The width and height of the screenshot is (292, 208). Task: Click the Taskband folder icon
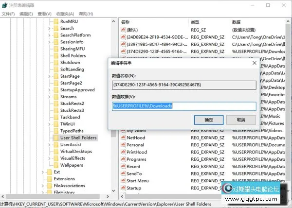[55, 117]
